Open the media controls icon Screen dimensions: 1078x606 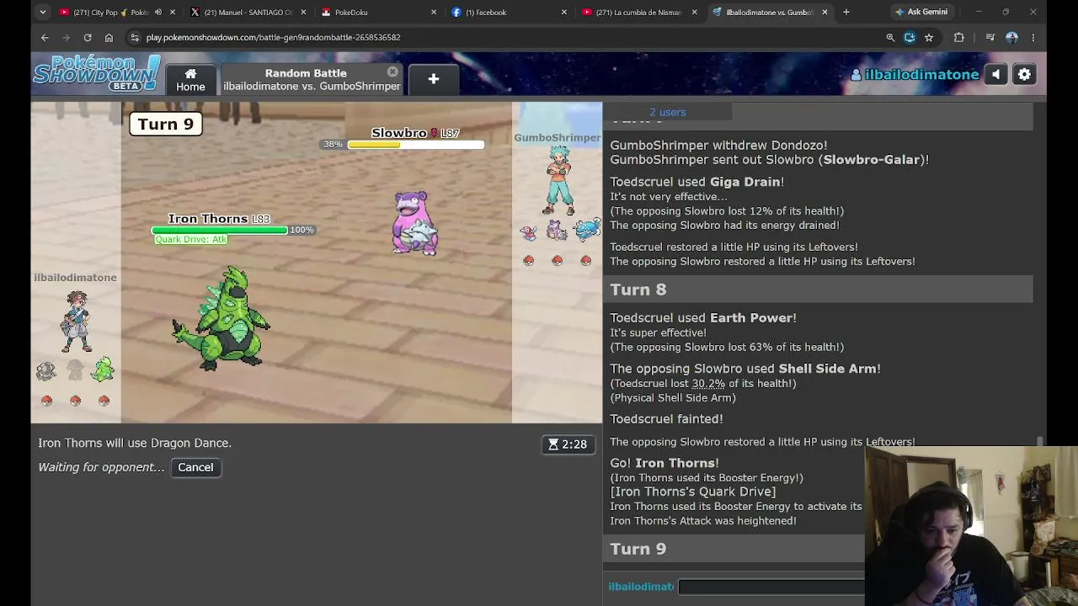click(x=990, y=37)
